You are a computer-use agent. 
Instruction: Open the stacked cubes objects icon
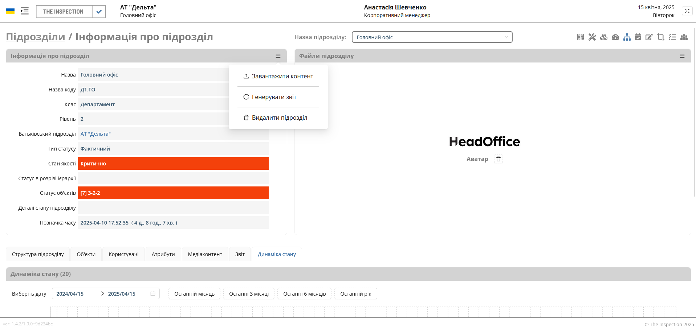[604, 37]
